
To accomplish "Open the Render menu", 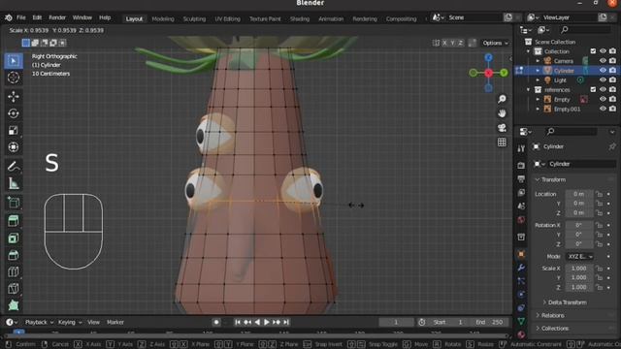I will pyautogui.click(x=57, y=17).
